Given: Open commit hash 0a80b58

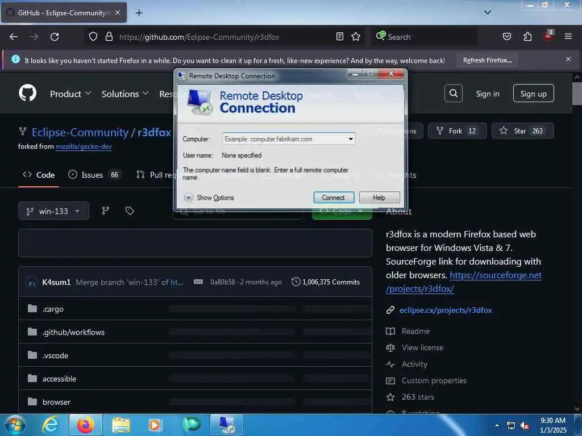Looking at the screenshot, I should click(222, 282).
